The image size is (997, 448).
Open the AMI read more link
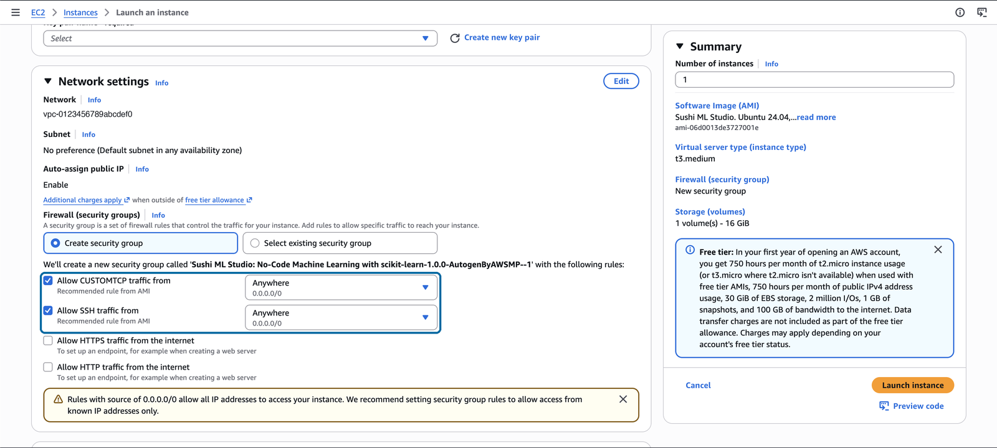(816, 117)
